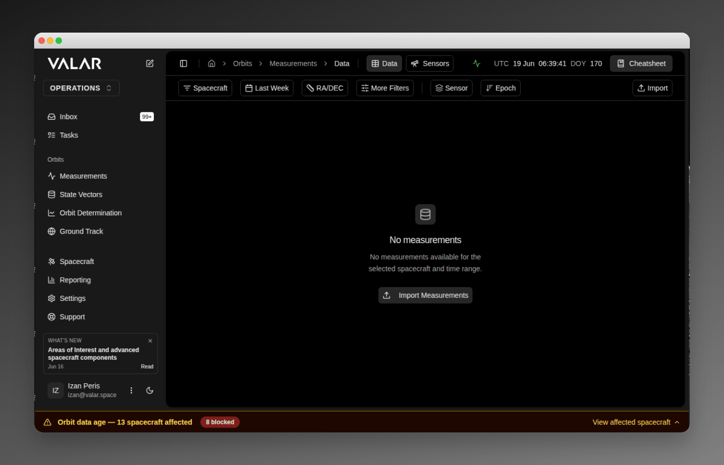
Task: Click the Settings gear icon
Action: point(52,298)
